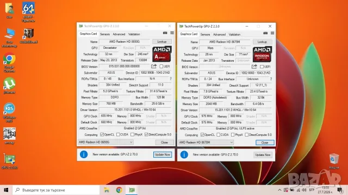Click AMD A-Series logo in left window

(x=162, y=54)
